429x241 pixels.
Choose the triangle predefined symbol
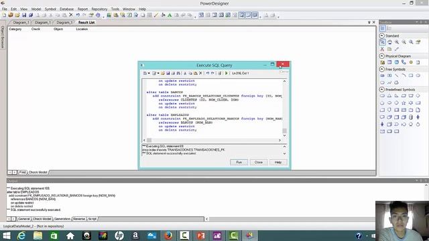[x=389, y=96]
